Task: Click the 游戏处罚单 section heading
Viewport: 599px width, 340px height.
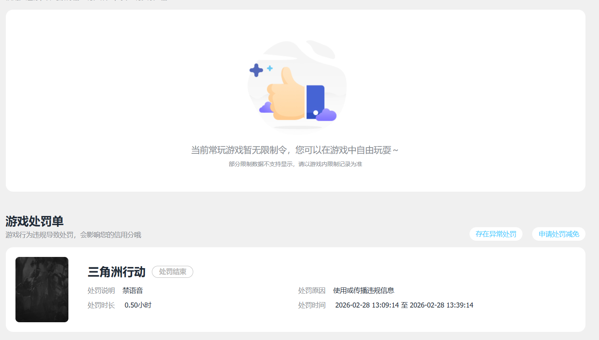Action: coord(34,221)
